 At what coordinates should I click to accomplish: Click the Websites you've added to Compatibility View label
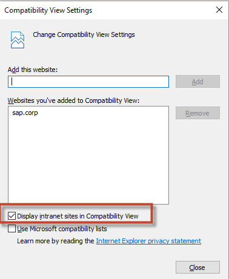[x=73, y=100]
